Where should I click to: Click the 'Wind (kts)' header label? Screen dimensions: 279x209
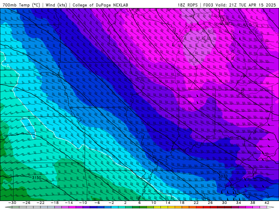click(x=56, y=5)
